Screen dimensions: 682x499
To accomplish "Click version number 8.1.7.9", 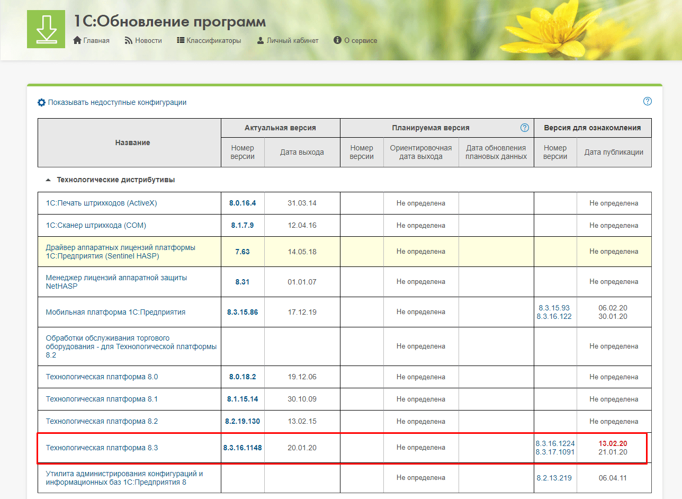I will click(x=243, y=225).
